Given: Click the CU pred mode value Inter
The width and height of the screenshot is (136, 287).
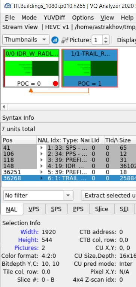Looking at the screenshot, I should coord(126,264).
